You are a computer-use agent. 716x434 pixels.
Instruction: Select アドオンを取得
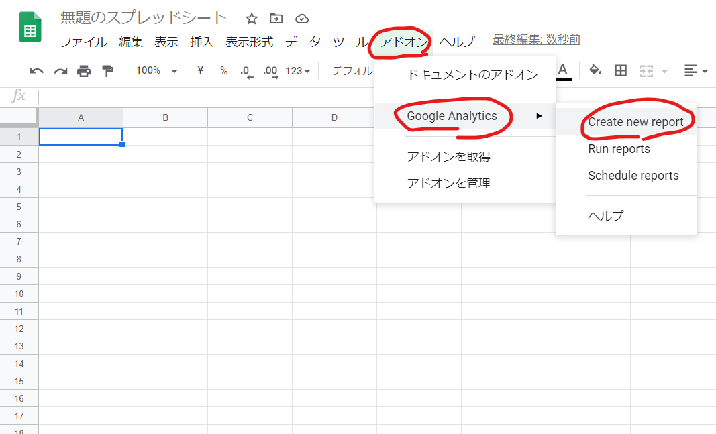(x=465, y=156)
